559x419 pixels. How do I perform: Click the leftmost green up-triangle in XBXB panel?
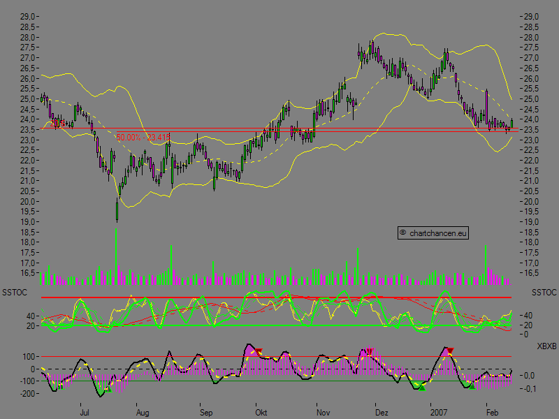click(x=61, y=386)
